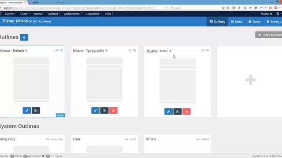Image resolution: width=282 pixels, height=158 pixels.
Task: Switch to the Outlines tab
Action: 217,22
